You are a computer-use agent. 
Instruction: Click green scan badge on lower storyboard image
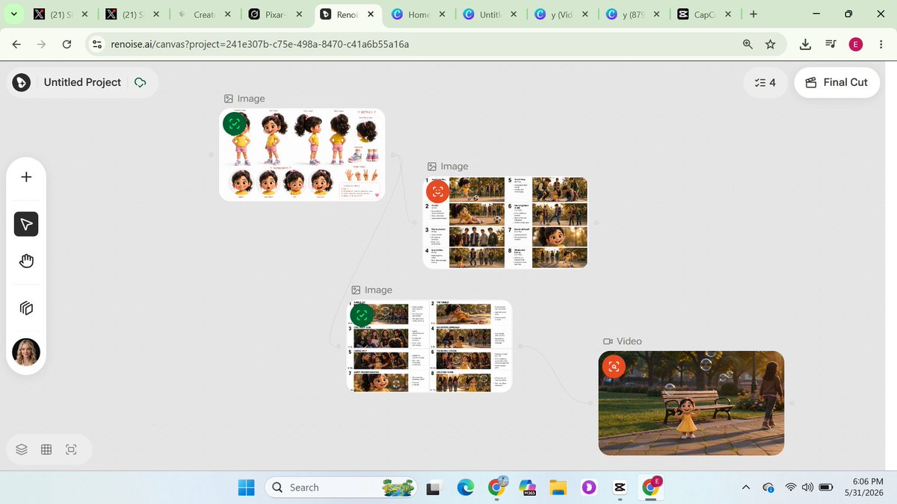click(x=362, y=315)
